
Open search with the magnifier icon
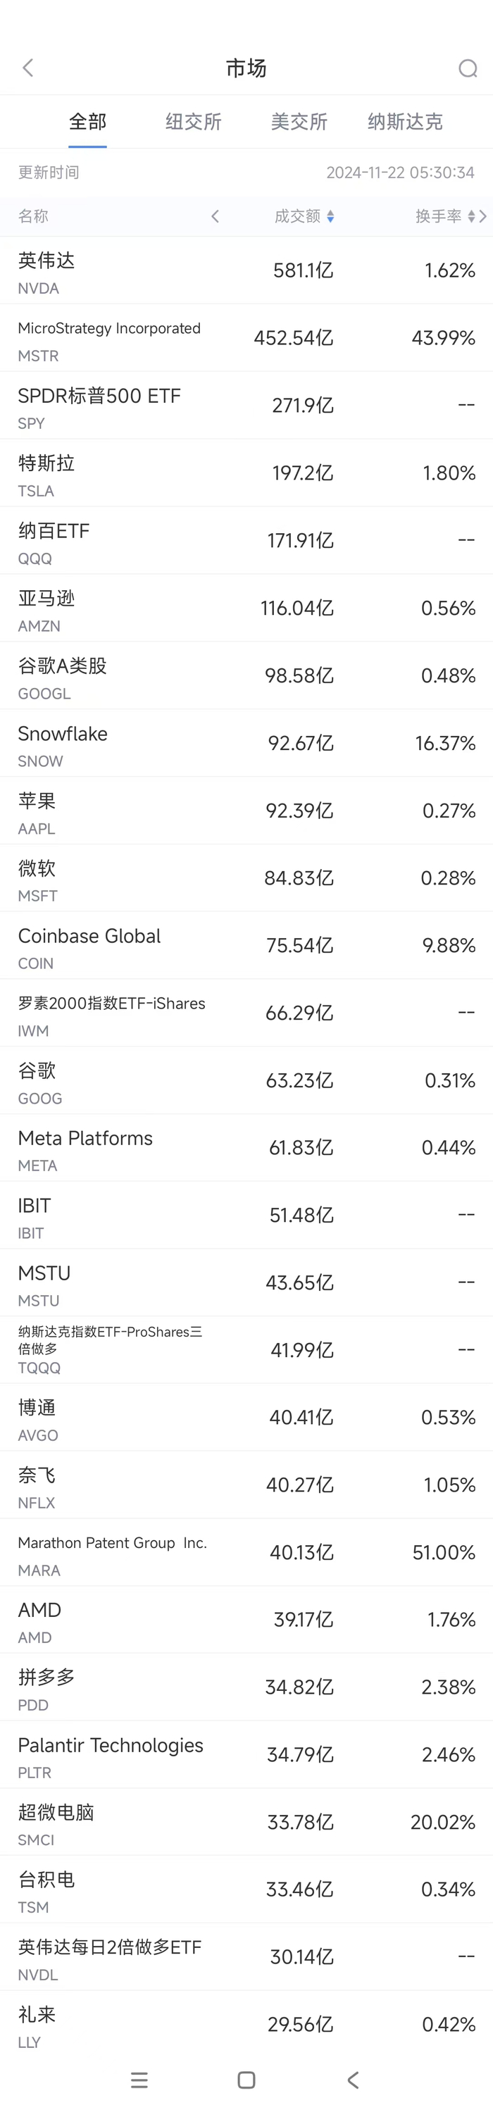[468, 68]
